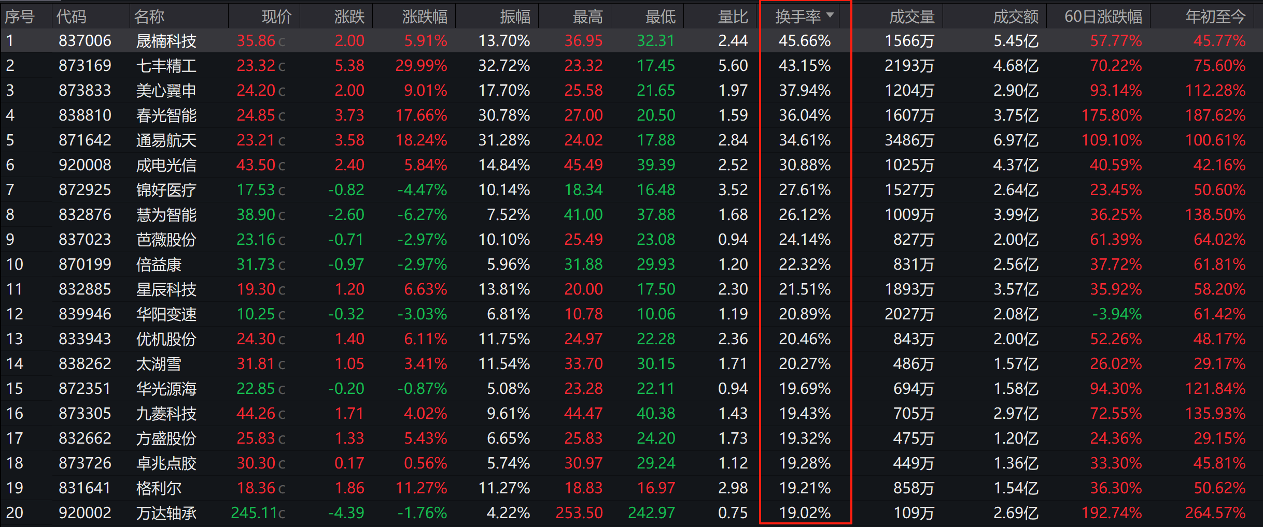Image resolution: width=1263 pixels, height=527 pixels.
Task: Select stock 卓兆点胶
Action: (166, 463)
